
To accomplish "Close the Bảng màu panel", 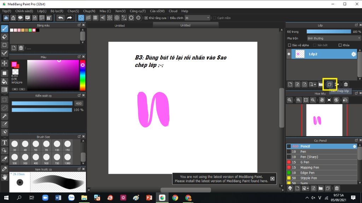I will (x=83, y=25).
